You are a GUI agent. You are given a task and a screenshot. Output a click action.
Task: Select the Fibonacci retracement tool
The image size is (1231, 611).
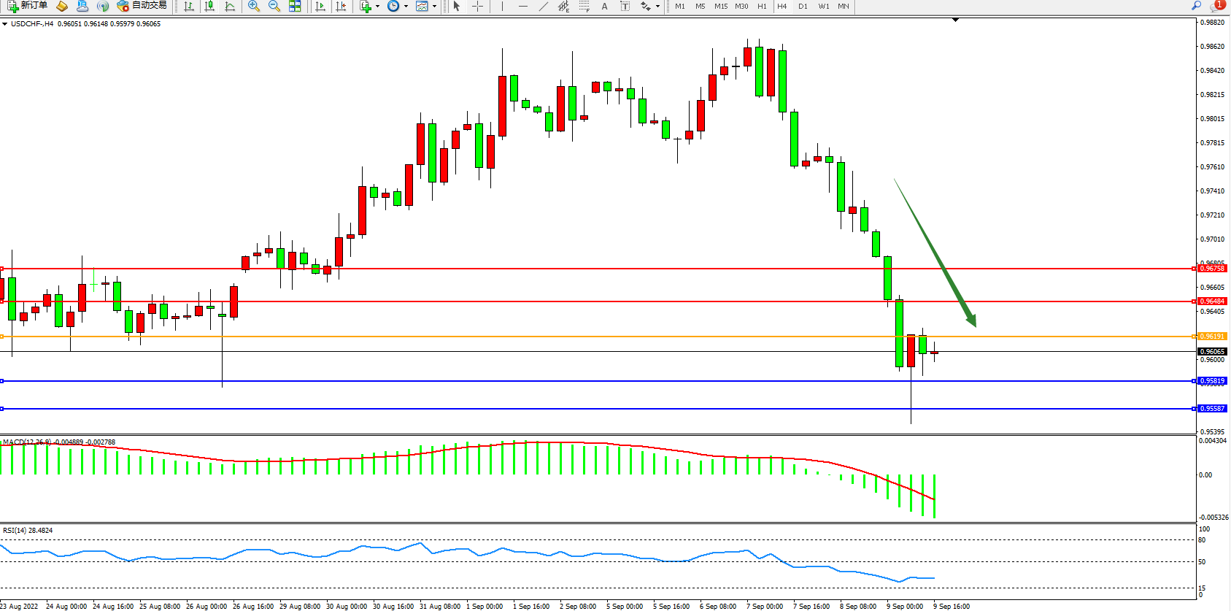[584, 6]
